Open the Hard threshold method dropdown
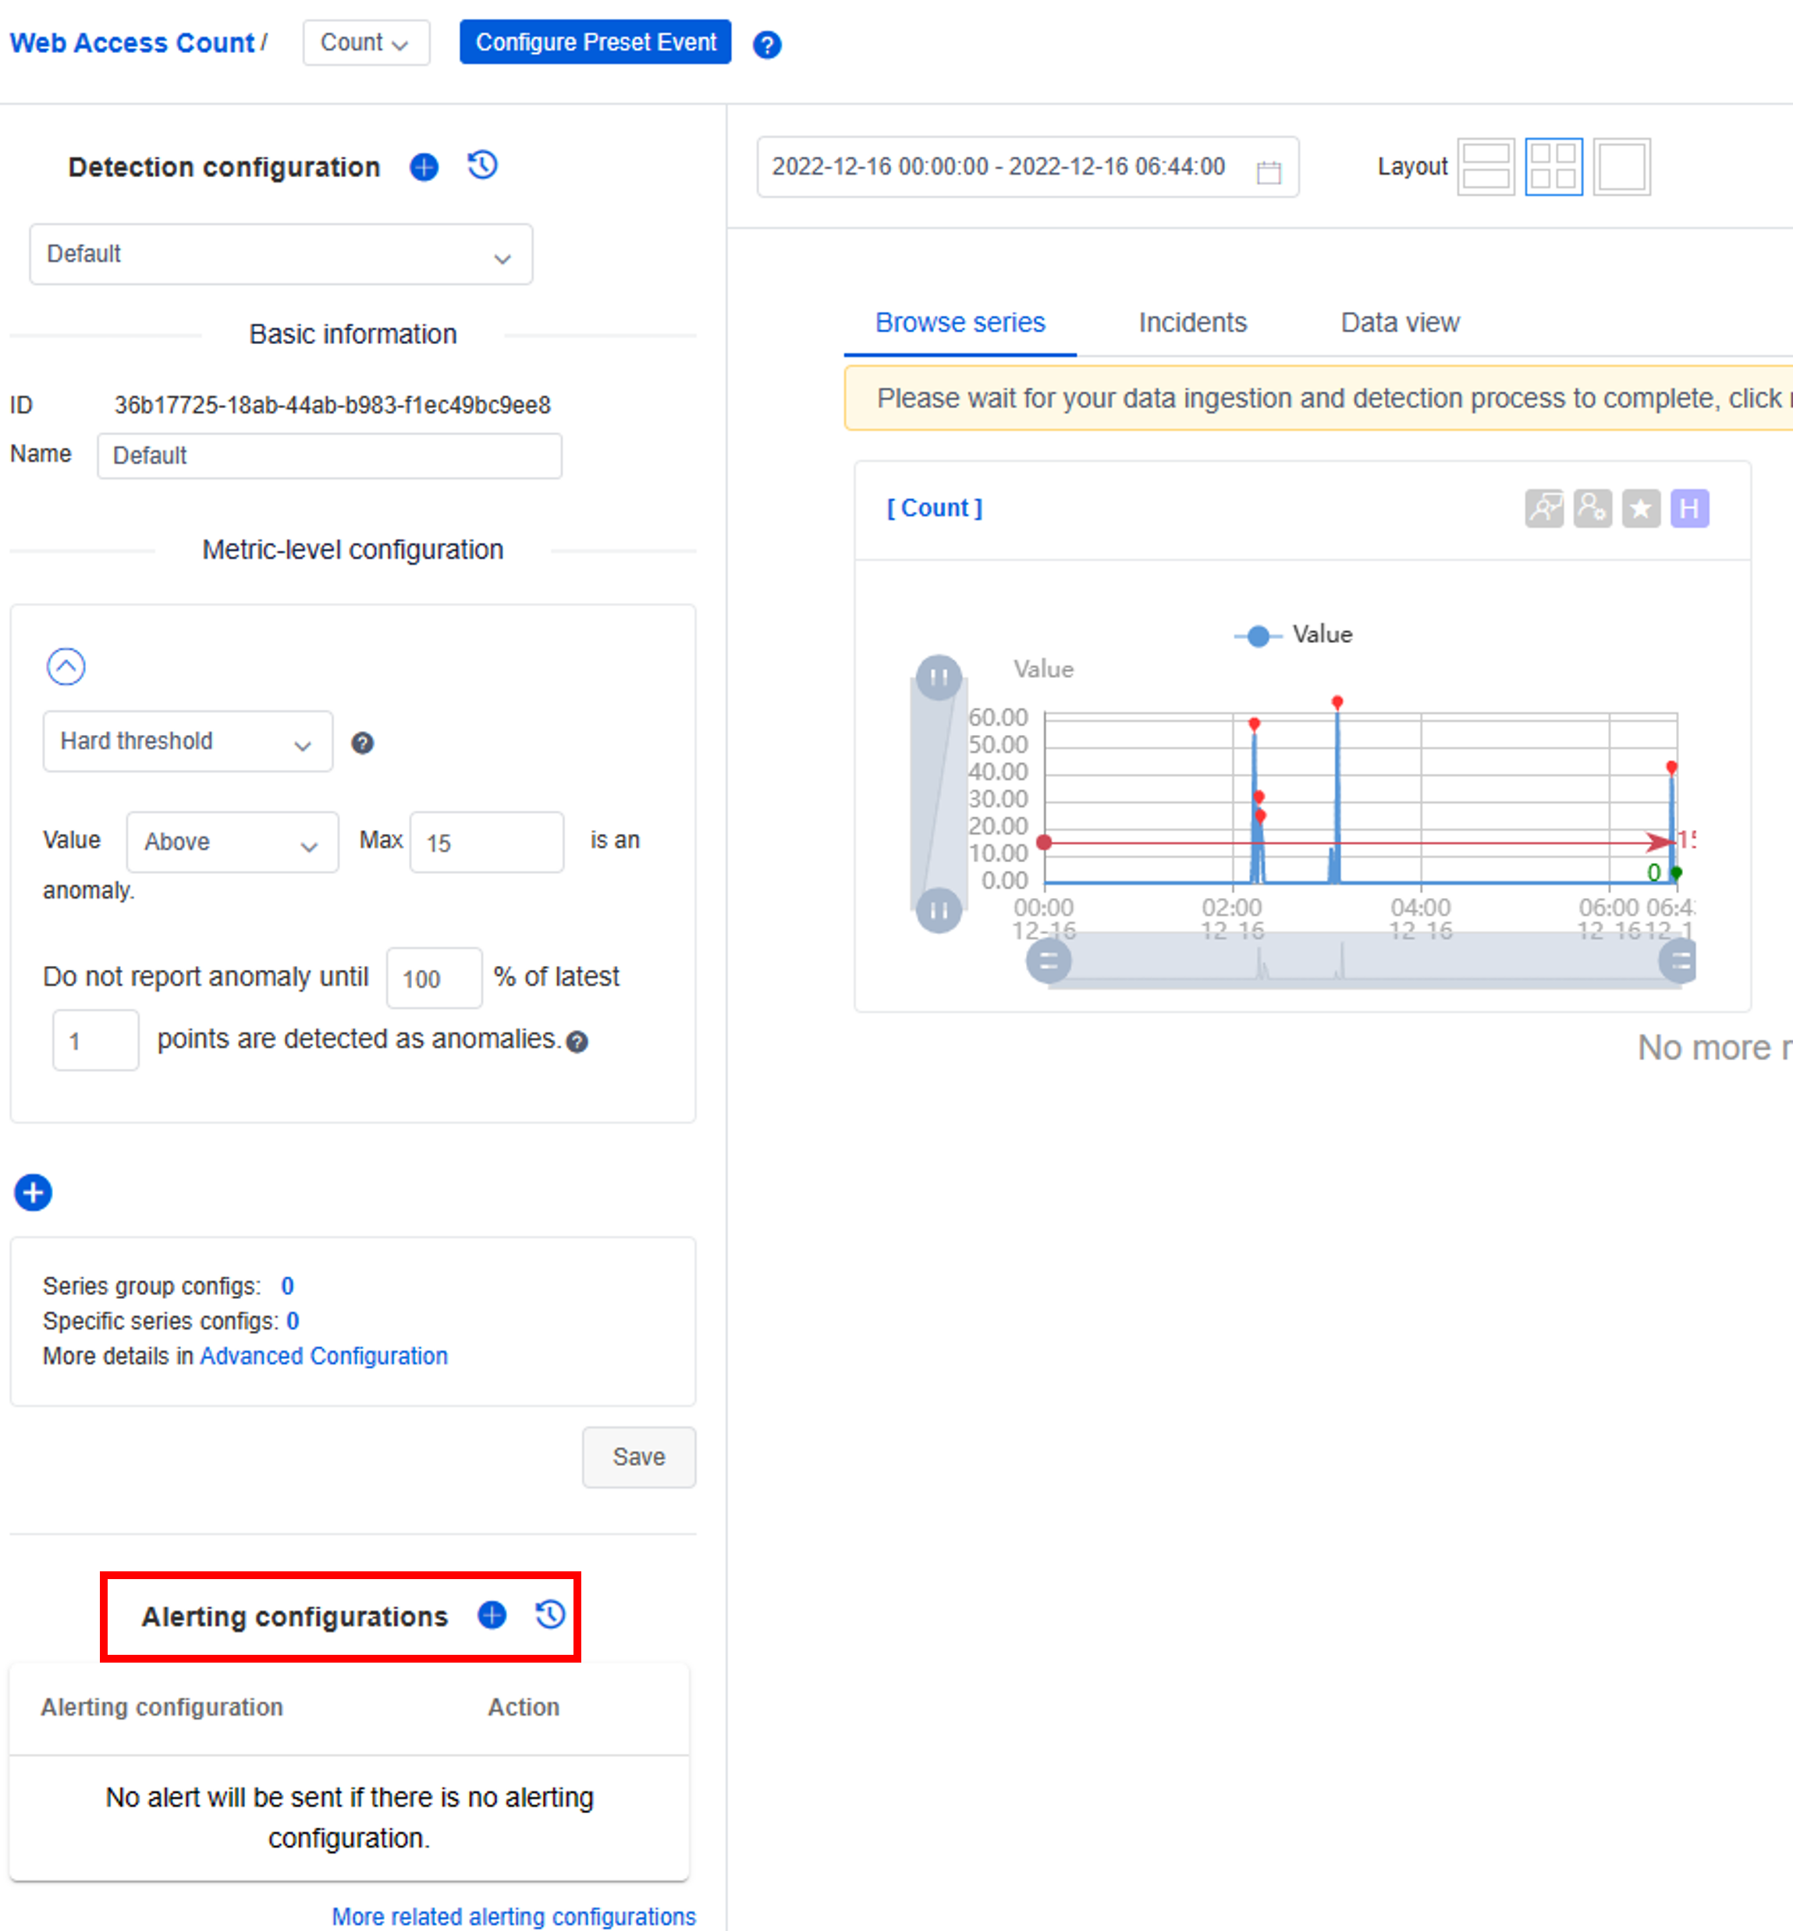Viewport: 1793px width, 1931px height. [187, 741]
